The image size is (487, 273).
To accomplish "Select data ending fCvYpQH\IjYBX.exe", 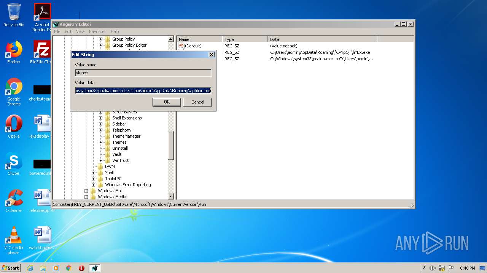I will pyautogui.click(x=320, y=52).
